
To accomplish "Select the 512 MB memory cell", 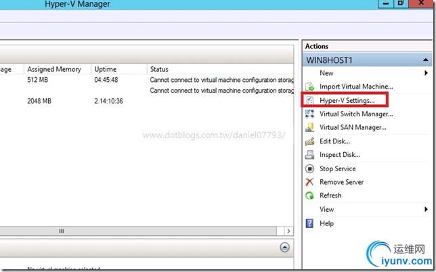I will [37, 80].
